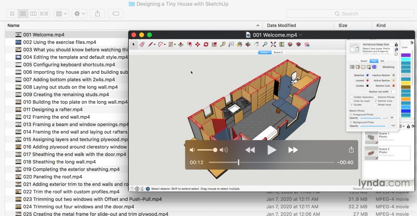
Task: Choose the Scale tool
Action: [x=214, y=44]
